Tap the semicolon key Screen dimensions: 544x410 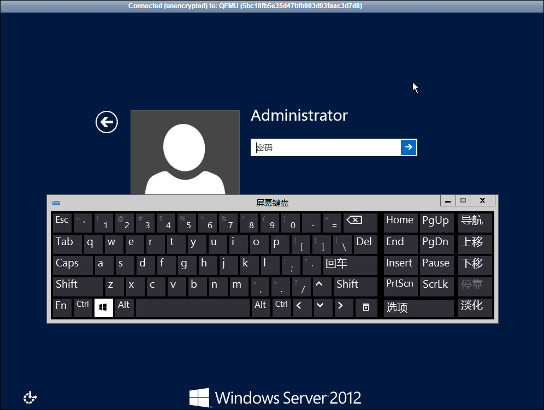291,265
